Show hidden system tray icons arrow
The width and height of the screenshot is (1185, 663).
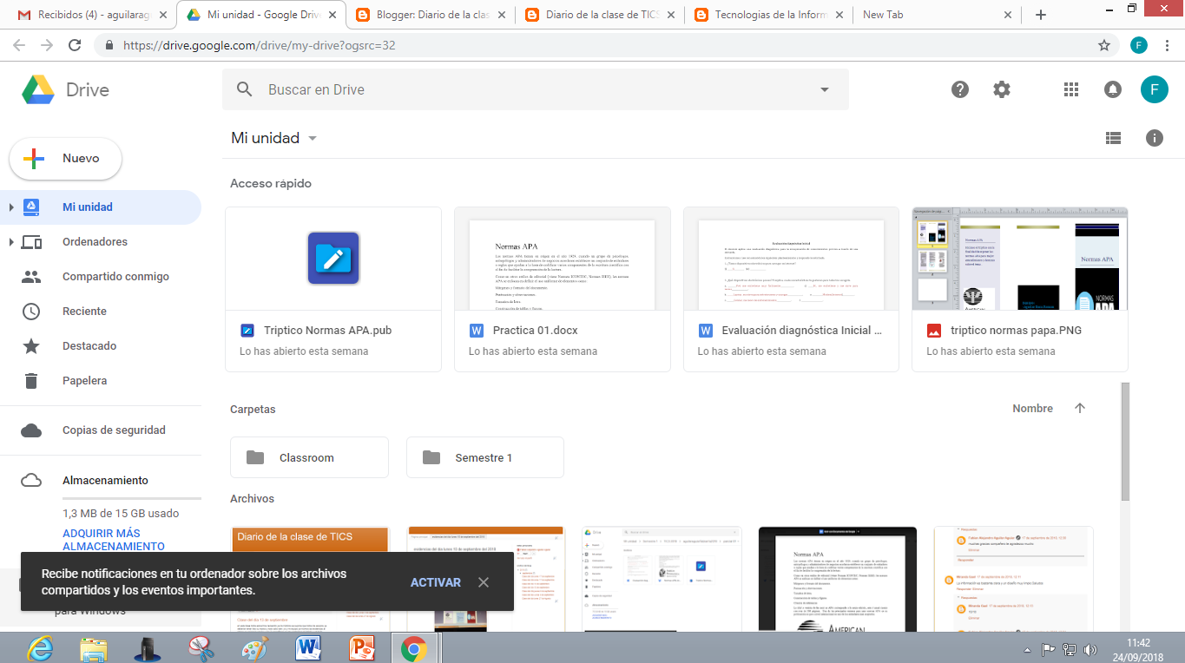tap(1030, 649)
